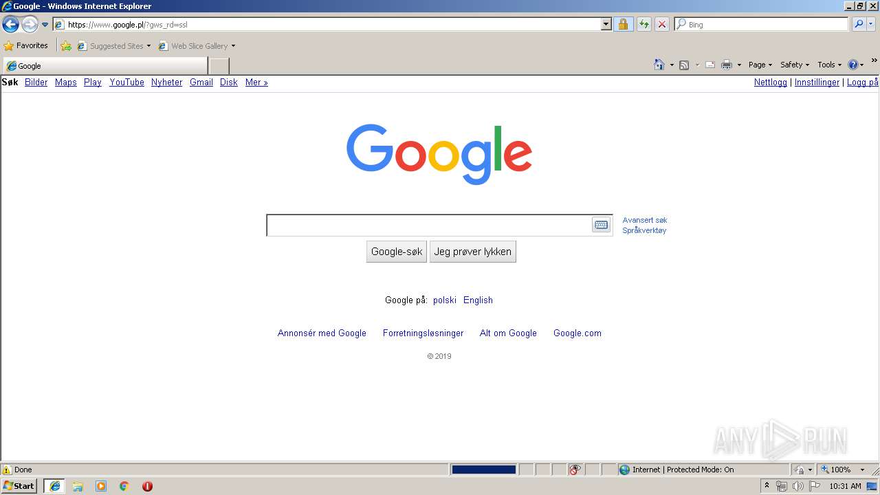The width and height of the screenshot is (880, 495).
Task: Open the Web Slice Gallery dropdown
Action: pyautogui.click(x=197, y=46)
